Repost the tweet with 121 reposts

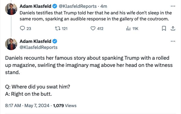58,28
